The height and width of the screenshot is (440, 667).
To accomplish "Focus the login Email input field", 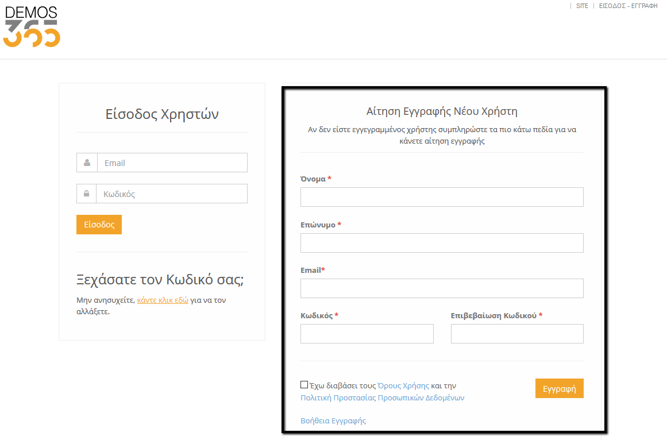I will [172, 163].
